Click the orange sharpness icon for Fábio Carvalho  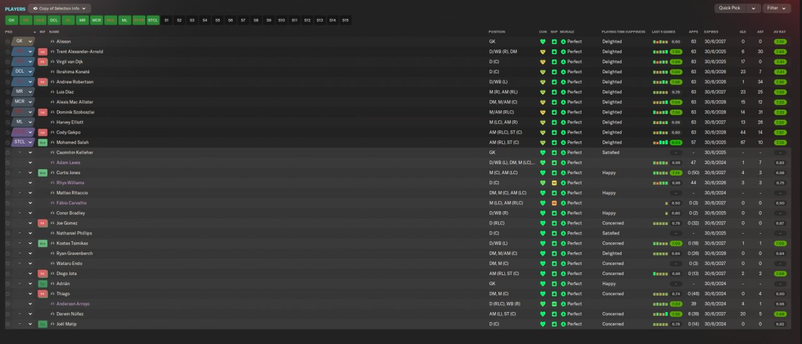coord(554,203)
